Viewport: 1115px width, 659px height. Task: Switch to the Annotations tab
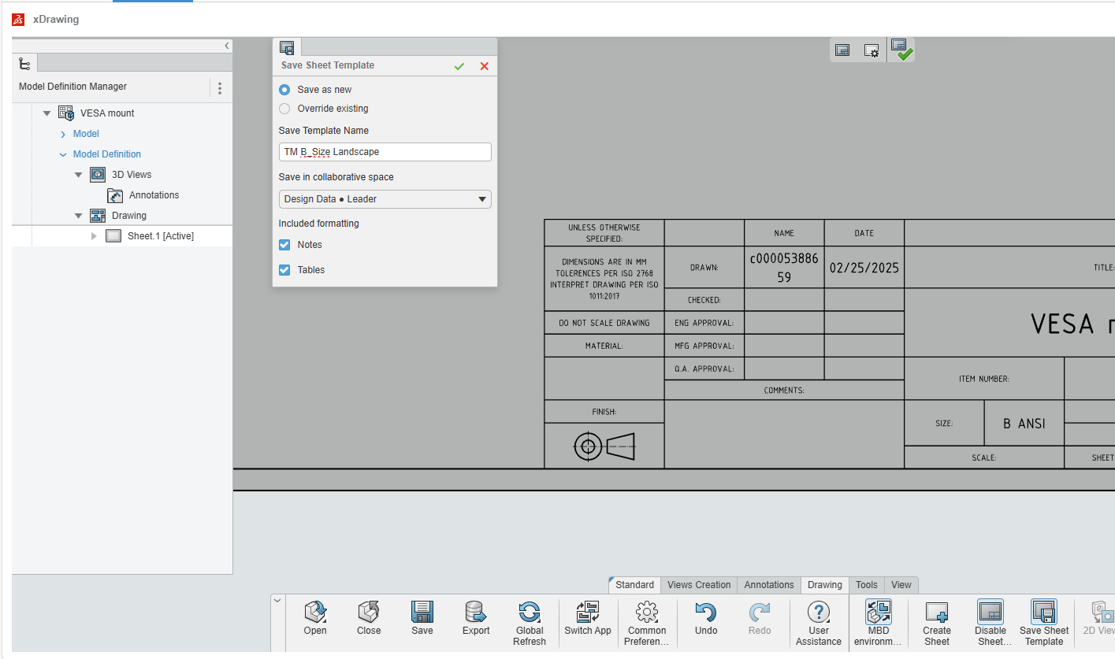769,585
